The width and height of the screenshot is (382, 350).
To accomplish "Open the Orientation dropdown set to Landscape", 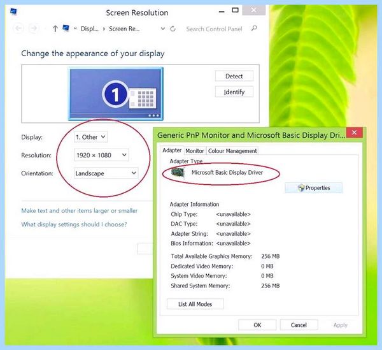I will point(106,173).
